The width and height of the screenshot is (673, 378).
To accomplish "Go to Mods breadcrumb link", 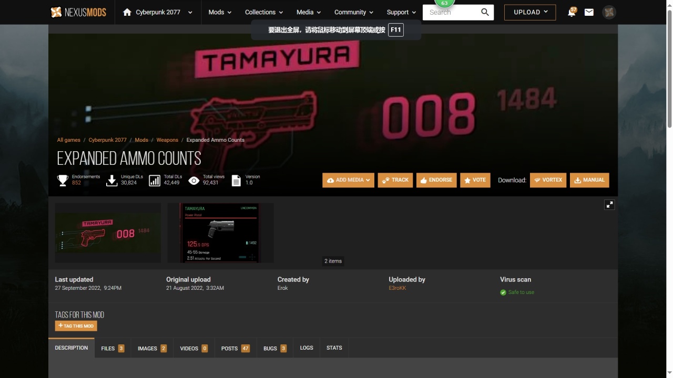I will click(141, 140).
